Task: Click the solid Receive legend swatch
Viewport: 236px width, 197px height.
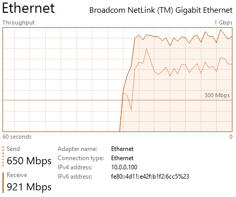Action: [x=3, y=183]
